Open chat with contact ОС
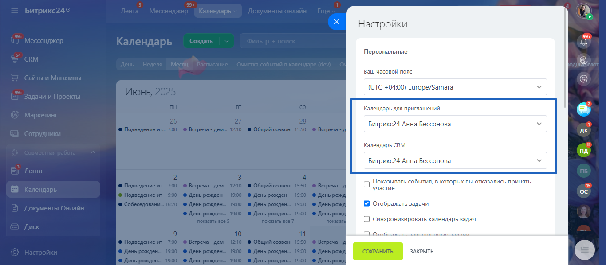Image resolution: width=606 pixels, height=265 pixels. click(x=584, y=191)
